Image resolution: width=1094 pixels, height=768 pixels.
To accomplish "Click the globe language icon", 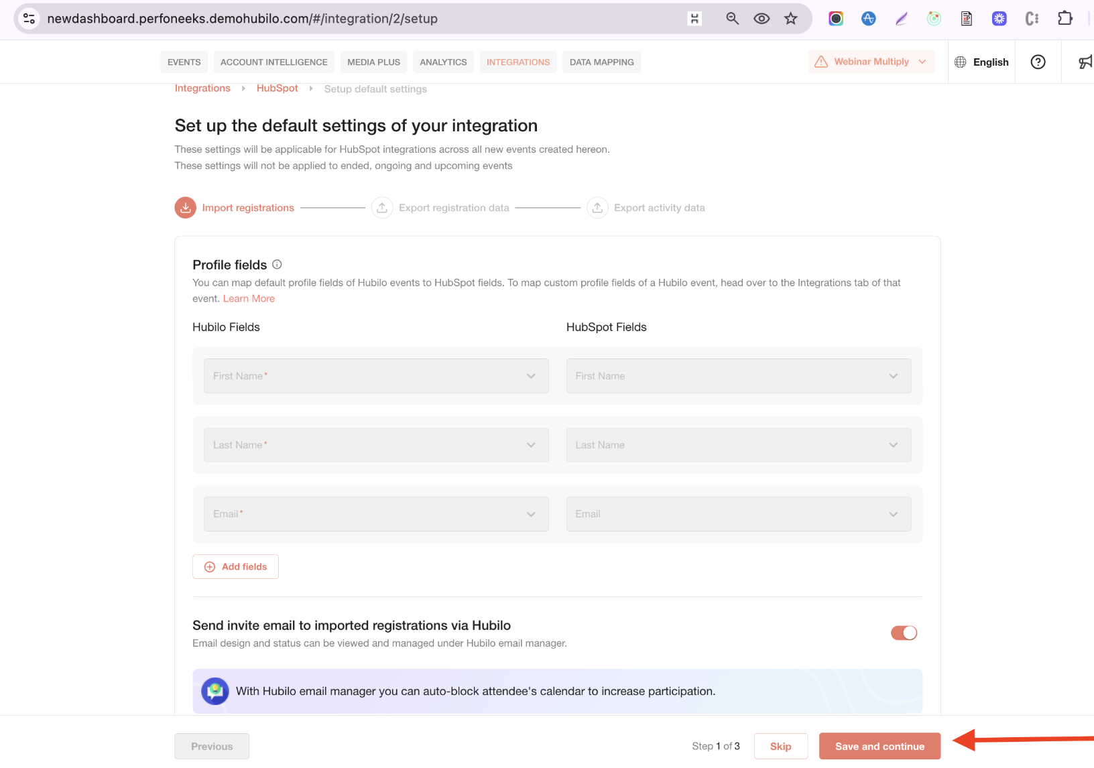I will (x=961, y=62).
